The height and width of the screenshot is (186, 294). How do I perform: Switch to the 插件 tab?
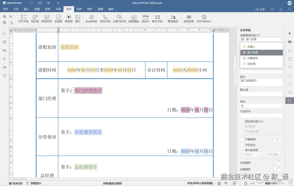(x=111, y=9)
